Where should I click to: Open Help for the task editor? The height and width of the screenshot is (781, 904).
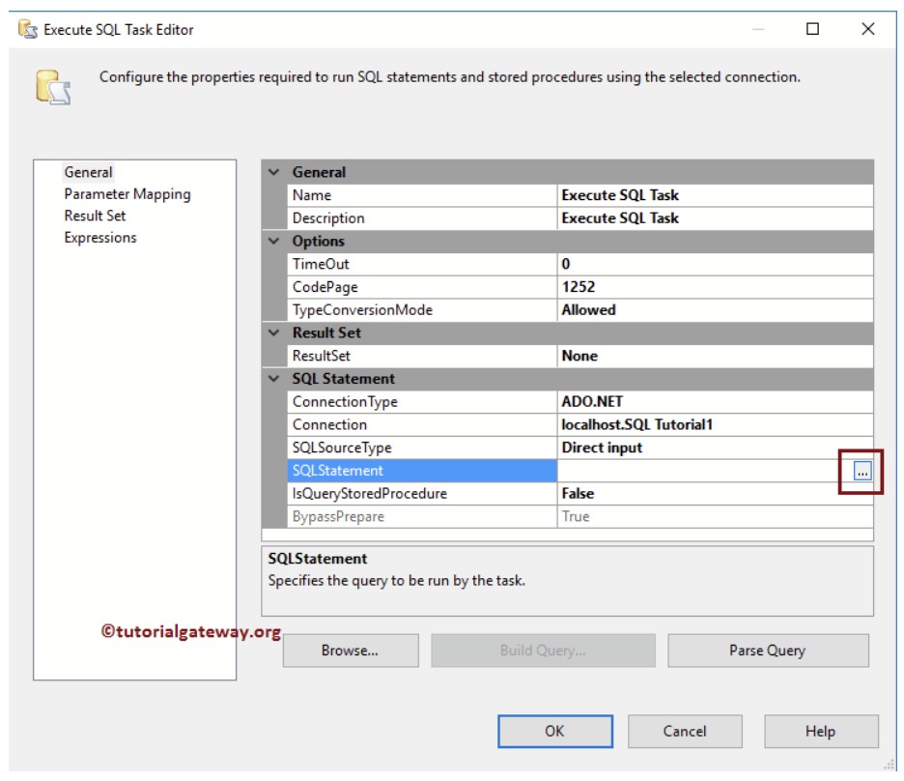point(821,732)
